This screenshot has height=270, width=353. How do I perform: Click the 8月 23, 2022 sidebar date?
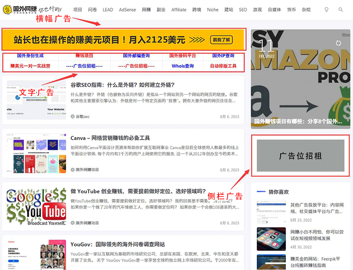301,220
